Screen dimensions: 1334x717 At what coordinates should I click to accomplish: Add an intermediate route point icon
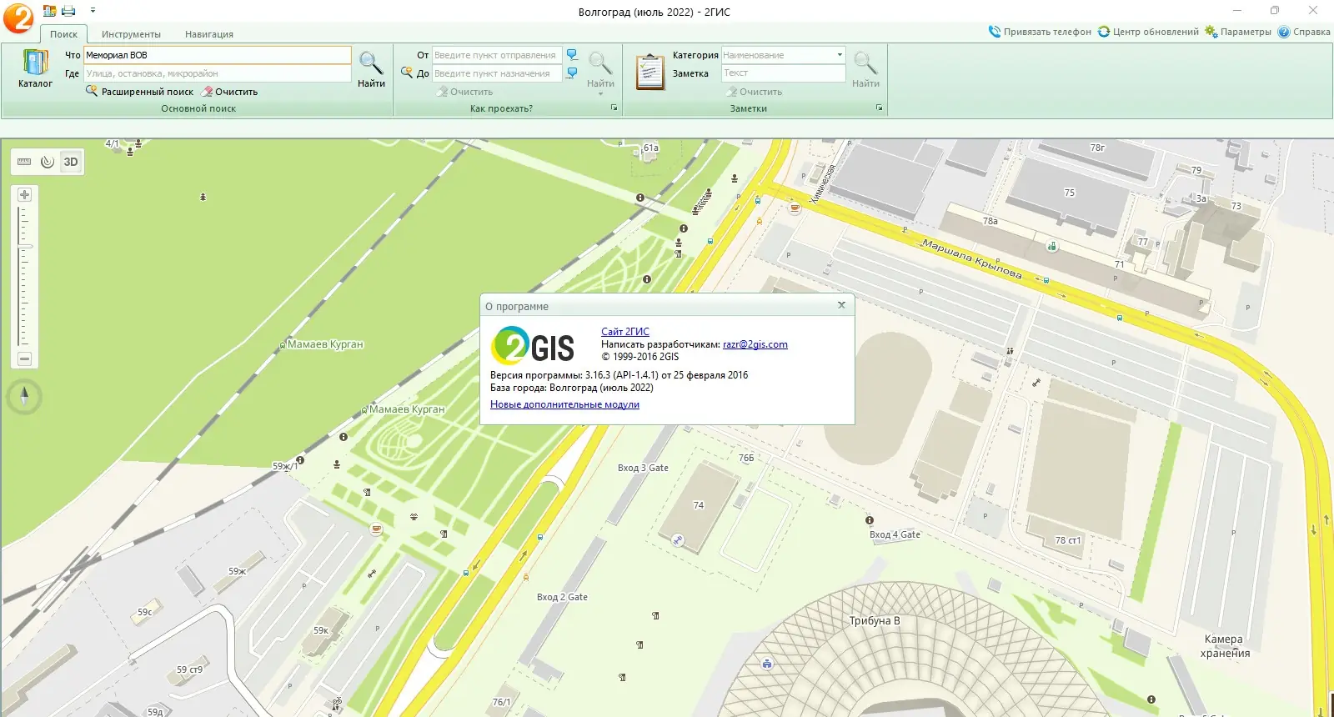[x=407, y=73]
